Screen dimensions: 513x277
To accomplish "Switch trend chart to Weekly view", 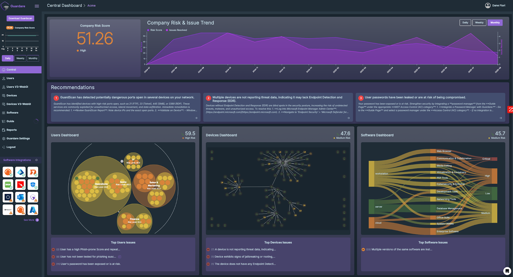I will tap(479, 23).
